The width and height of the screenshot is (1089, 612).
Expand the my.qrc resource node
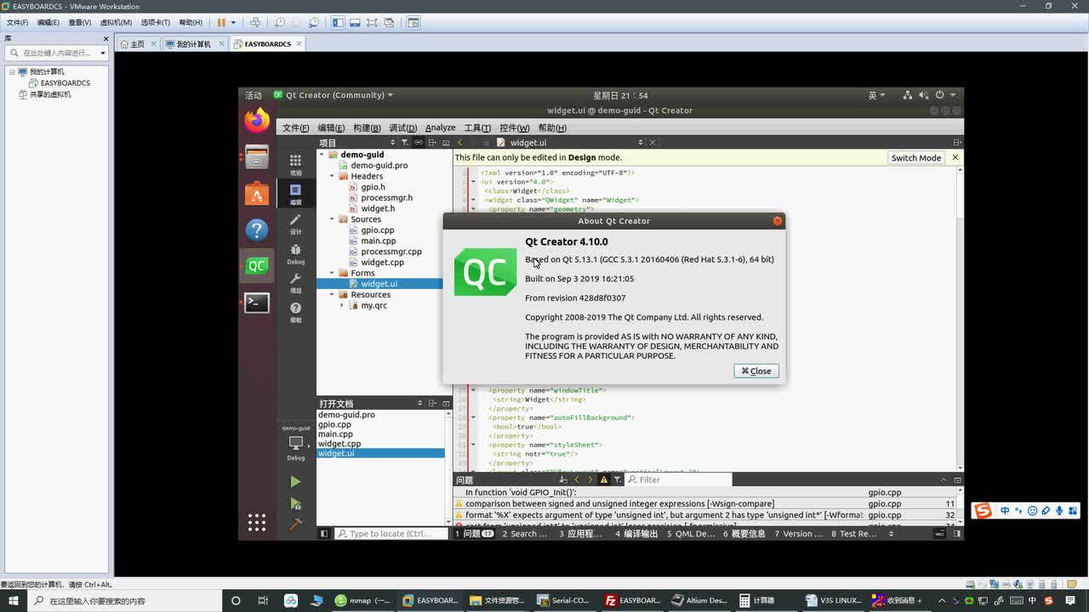tap(342, 305)
